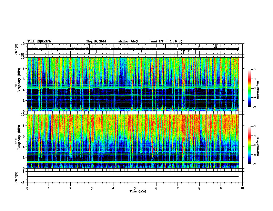Click the "Time (min)" x-axis label
Image resolution: width=273 pixels, height=211 pixels.
[x=138, y=191]
